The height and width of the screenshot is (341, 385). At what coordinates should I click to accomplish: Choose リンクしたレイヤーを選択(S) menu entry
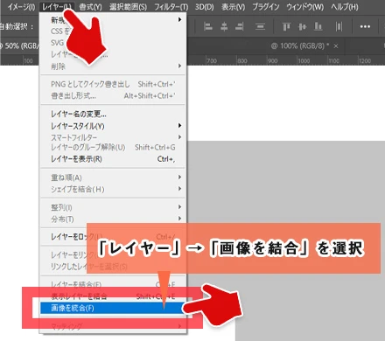point(113,267)
